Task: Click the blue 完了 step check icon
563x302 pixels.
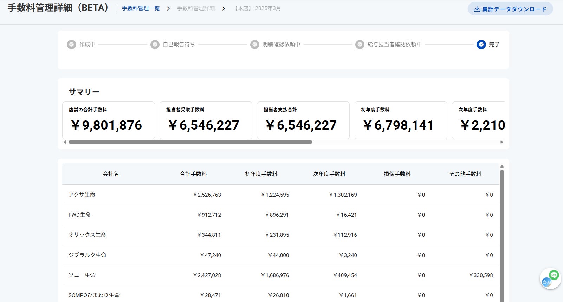Action: (481, 45)
